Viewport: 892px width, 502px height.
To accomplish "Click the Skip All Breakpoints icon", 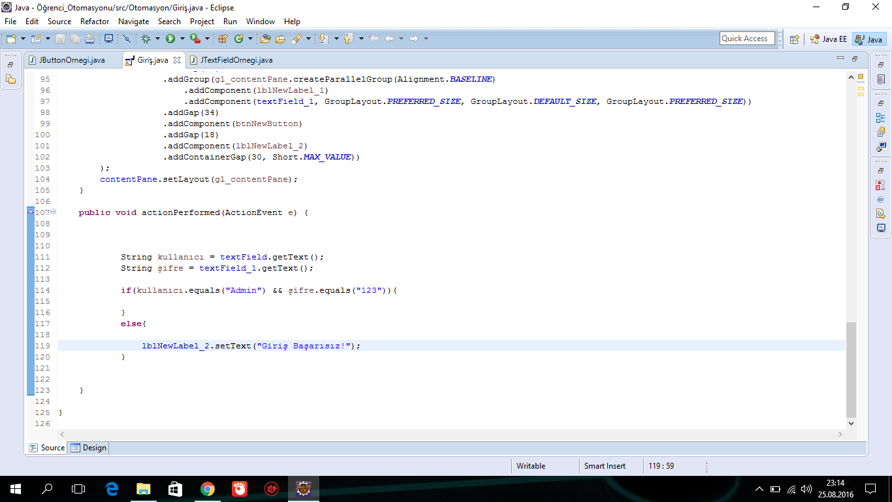I will click(127, 39).
